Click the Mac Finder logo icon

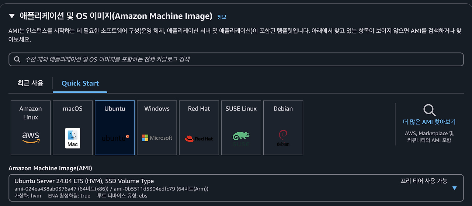(73, 138)
